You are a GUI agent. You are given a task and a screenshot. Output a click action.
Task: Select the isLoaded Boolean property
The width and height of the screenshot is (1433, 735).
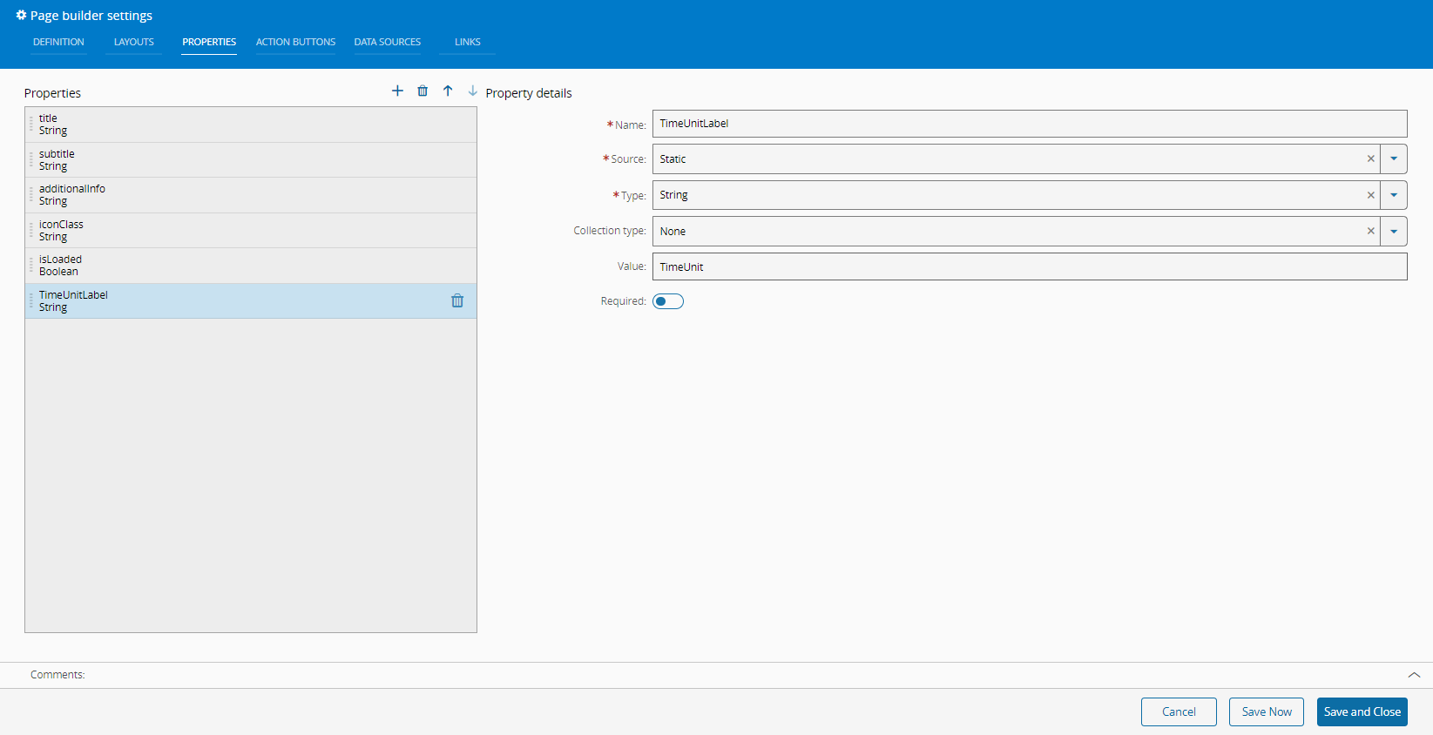coord(250,266)
